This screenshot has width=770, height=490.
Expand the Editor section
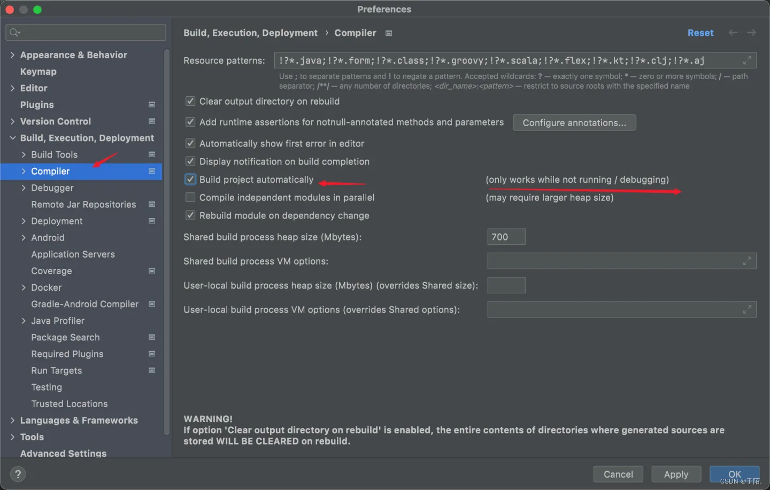coord(12,88)
